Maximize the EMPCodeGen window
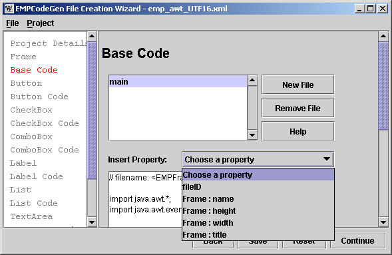Viewport: 392px width, 255px height. pyautogui.click(x=370, y=9)
